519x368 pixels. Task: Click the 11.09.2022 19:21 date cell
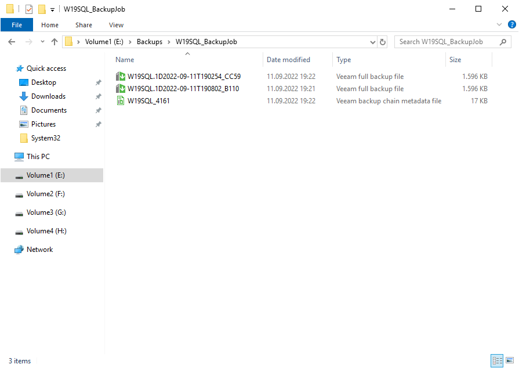291,89
